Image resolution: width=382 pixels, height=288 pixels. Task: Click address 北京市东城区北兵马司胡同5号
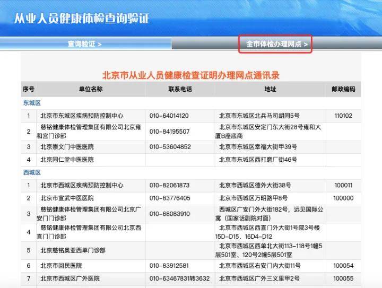tap(259, 116)
